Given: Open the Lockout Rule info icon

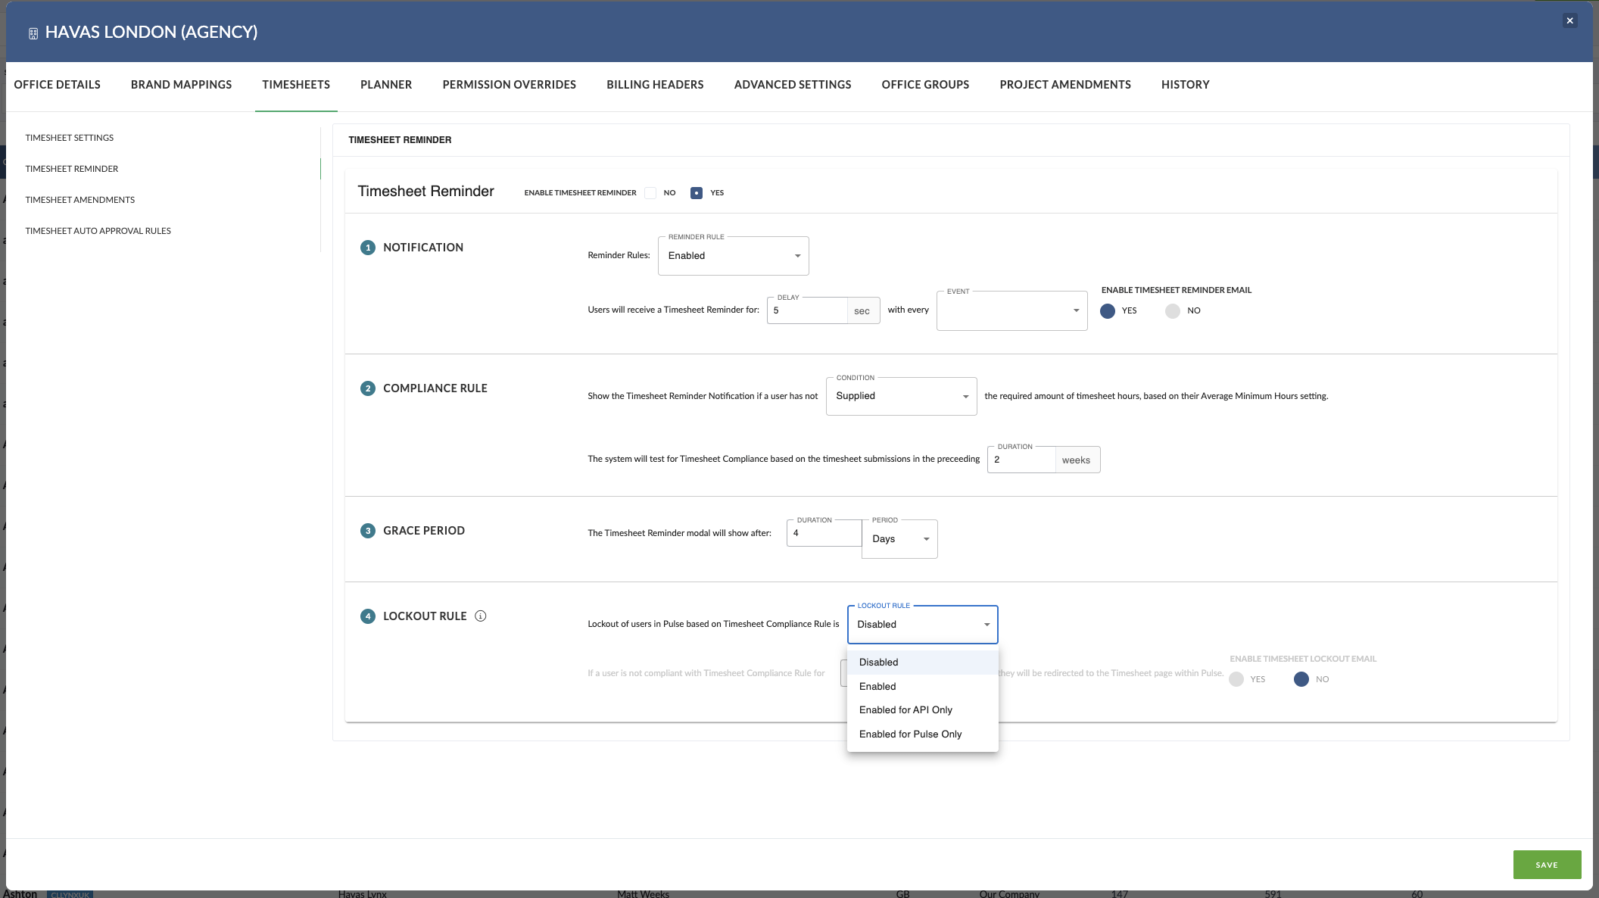Looking at the screenshot, I should pyautogui.click(x=480, y=616).
